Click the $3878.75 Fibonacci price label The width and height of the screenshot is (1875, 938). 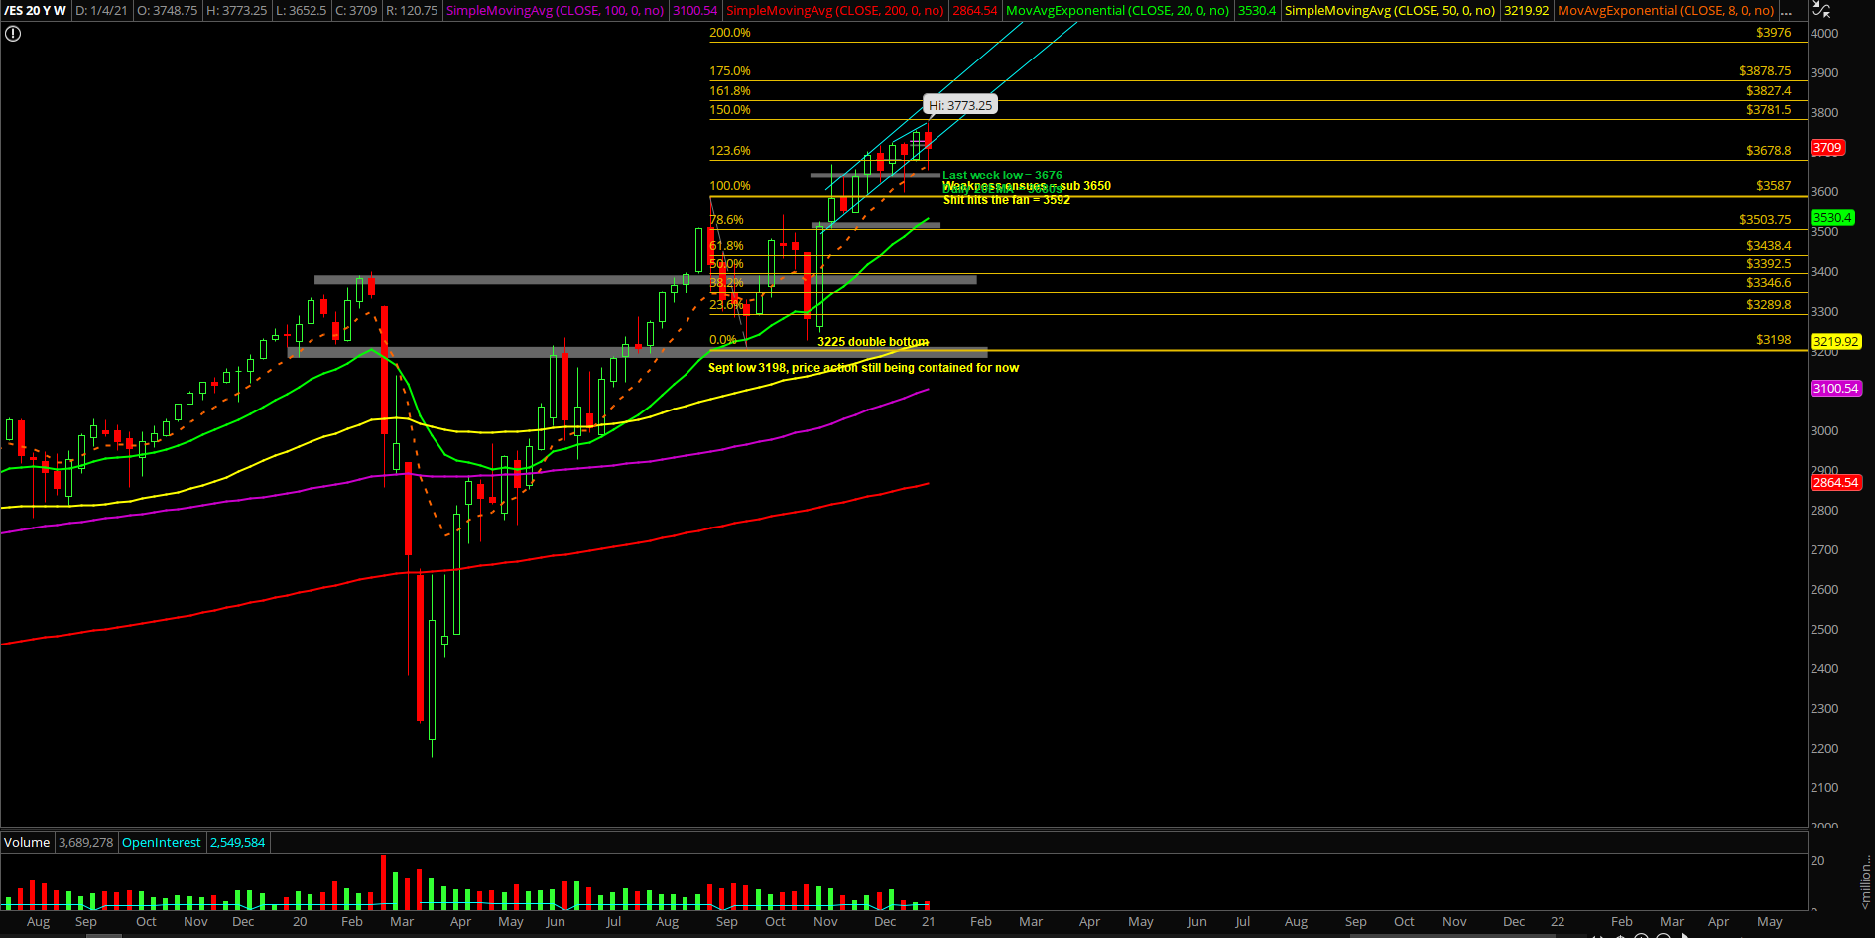[x=1765, y=71]
